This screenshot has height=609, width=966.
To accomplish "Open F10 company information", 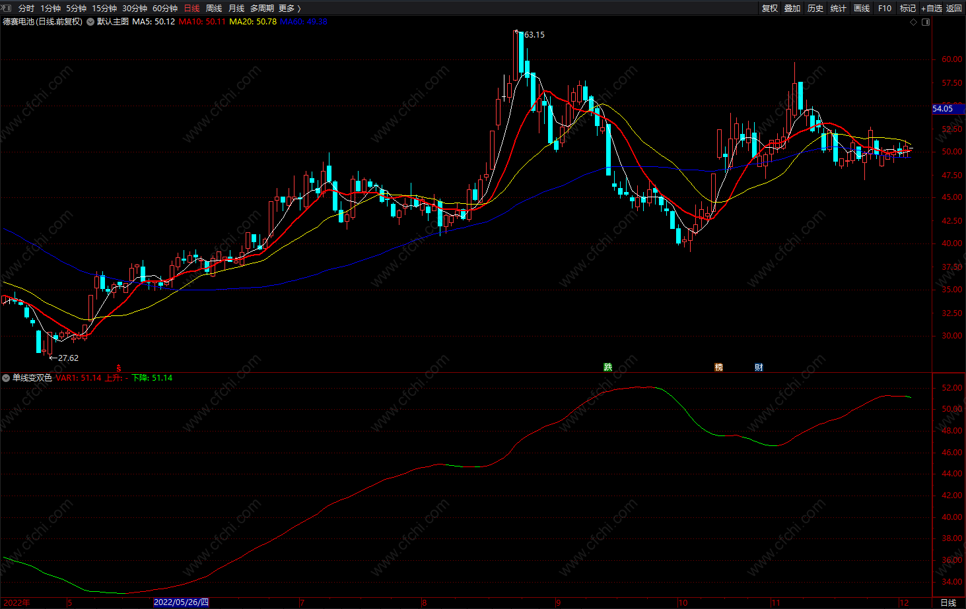I will [885, 8].
